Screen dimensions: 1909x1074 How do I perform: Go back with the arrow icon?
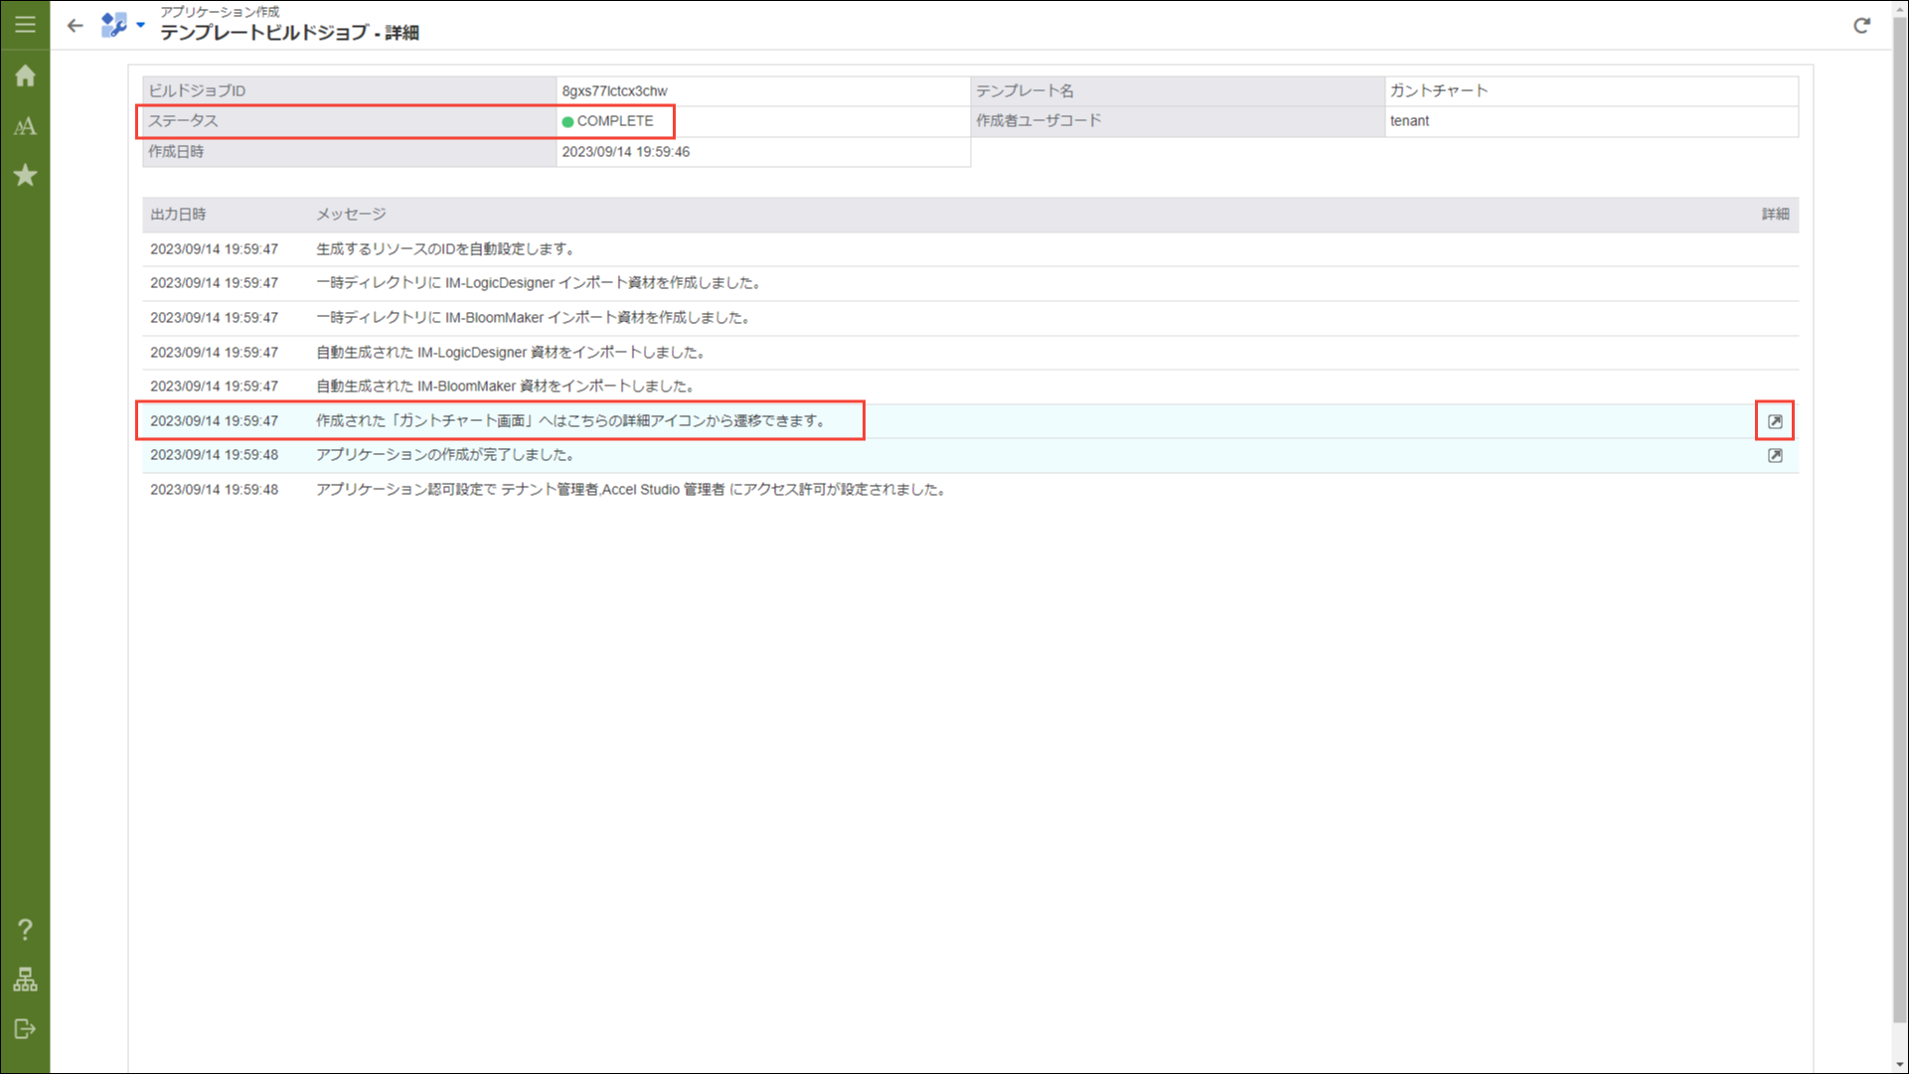[x=75, y=25]
